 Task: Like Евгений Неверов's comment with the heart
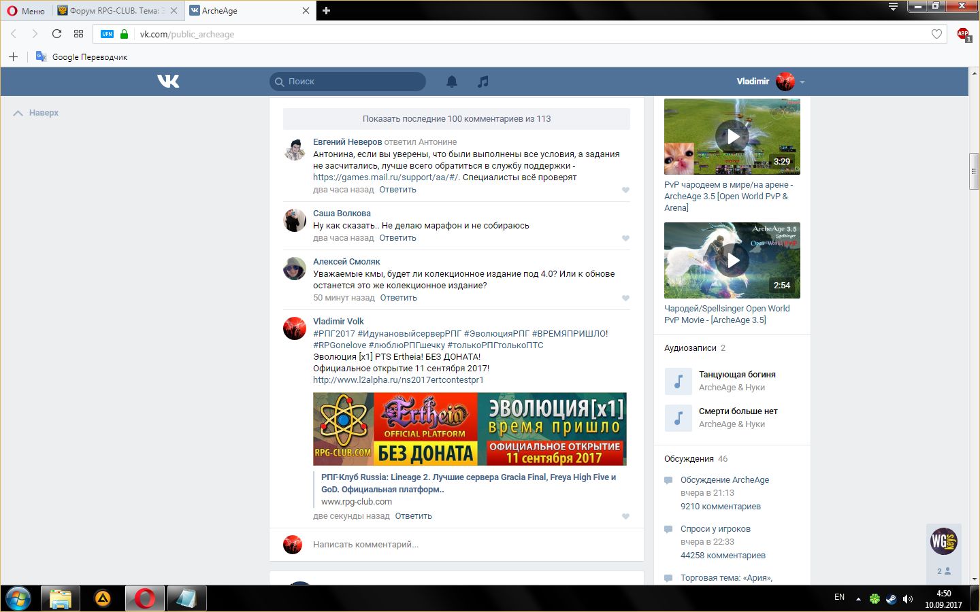625,190
